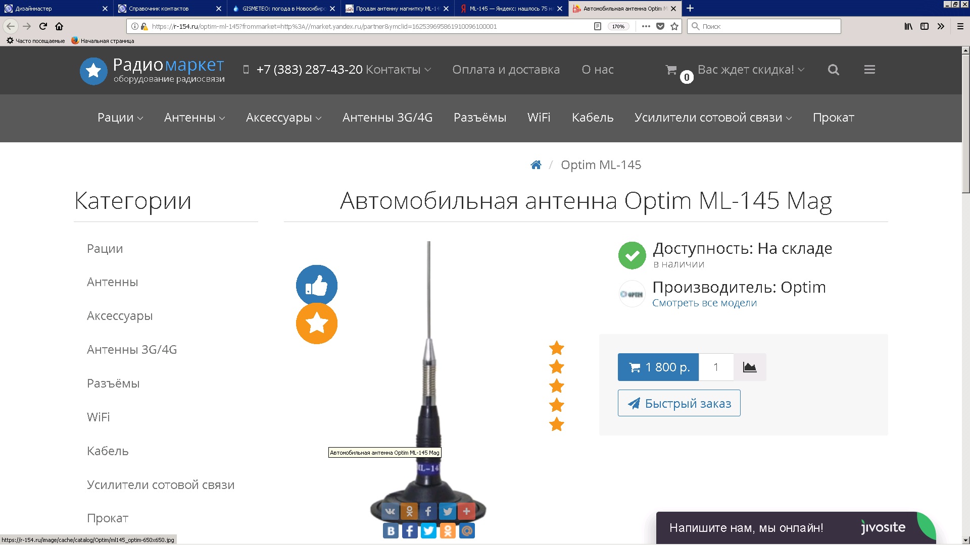Screen dimensions: 970x545
Task: Click the Радиомаркет star logo
Action: tap(93, 71)
